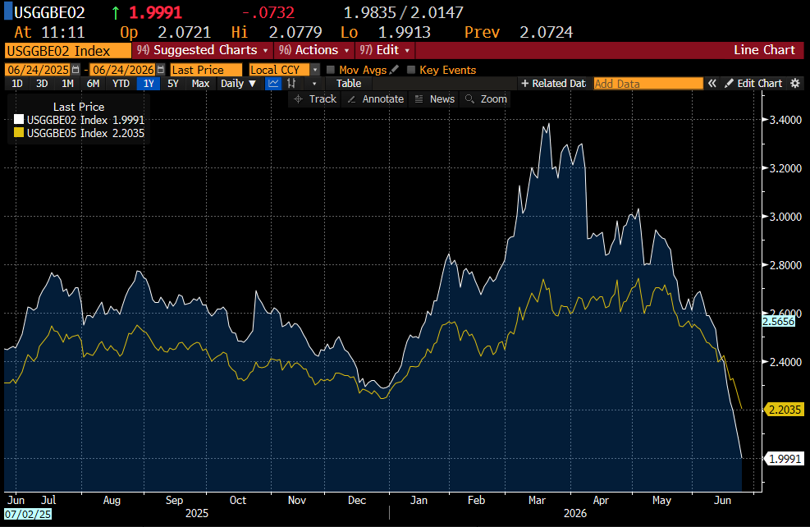The height and width of the screenshot is (527, 810).
Task: Click the 1.9991 white price tag
Action: [x=785, y=459]
